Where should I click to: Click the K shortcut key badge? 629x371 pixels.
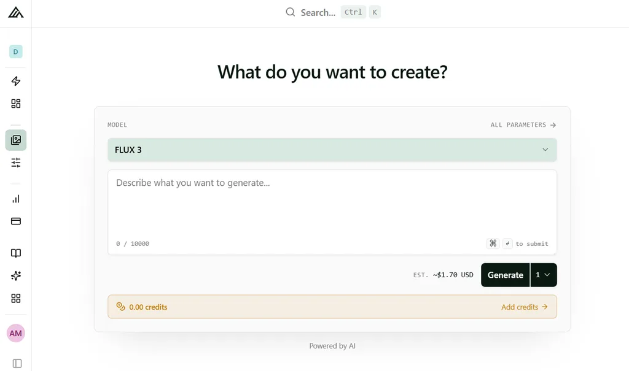(375, 12)
